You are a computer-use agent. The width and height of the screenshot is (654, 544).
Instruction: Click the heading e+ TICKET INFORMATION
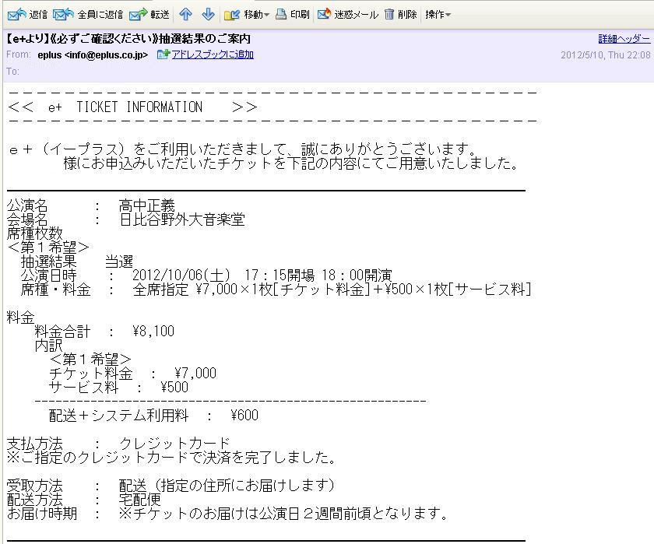(125, 107)
